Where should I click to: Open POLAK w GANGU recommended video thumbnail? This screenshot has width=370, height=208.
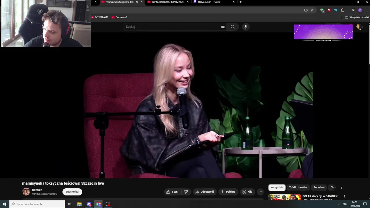coord(284,198)
